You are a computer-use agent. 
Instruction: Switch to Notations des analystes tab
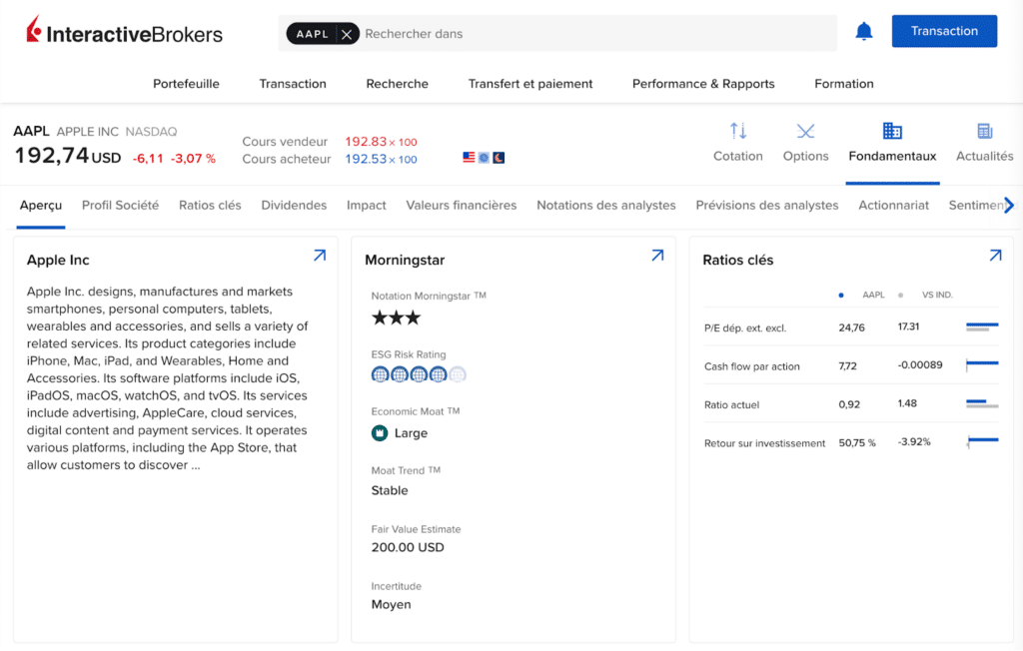point(606,206)
